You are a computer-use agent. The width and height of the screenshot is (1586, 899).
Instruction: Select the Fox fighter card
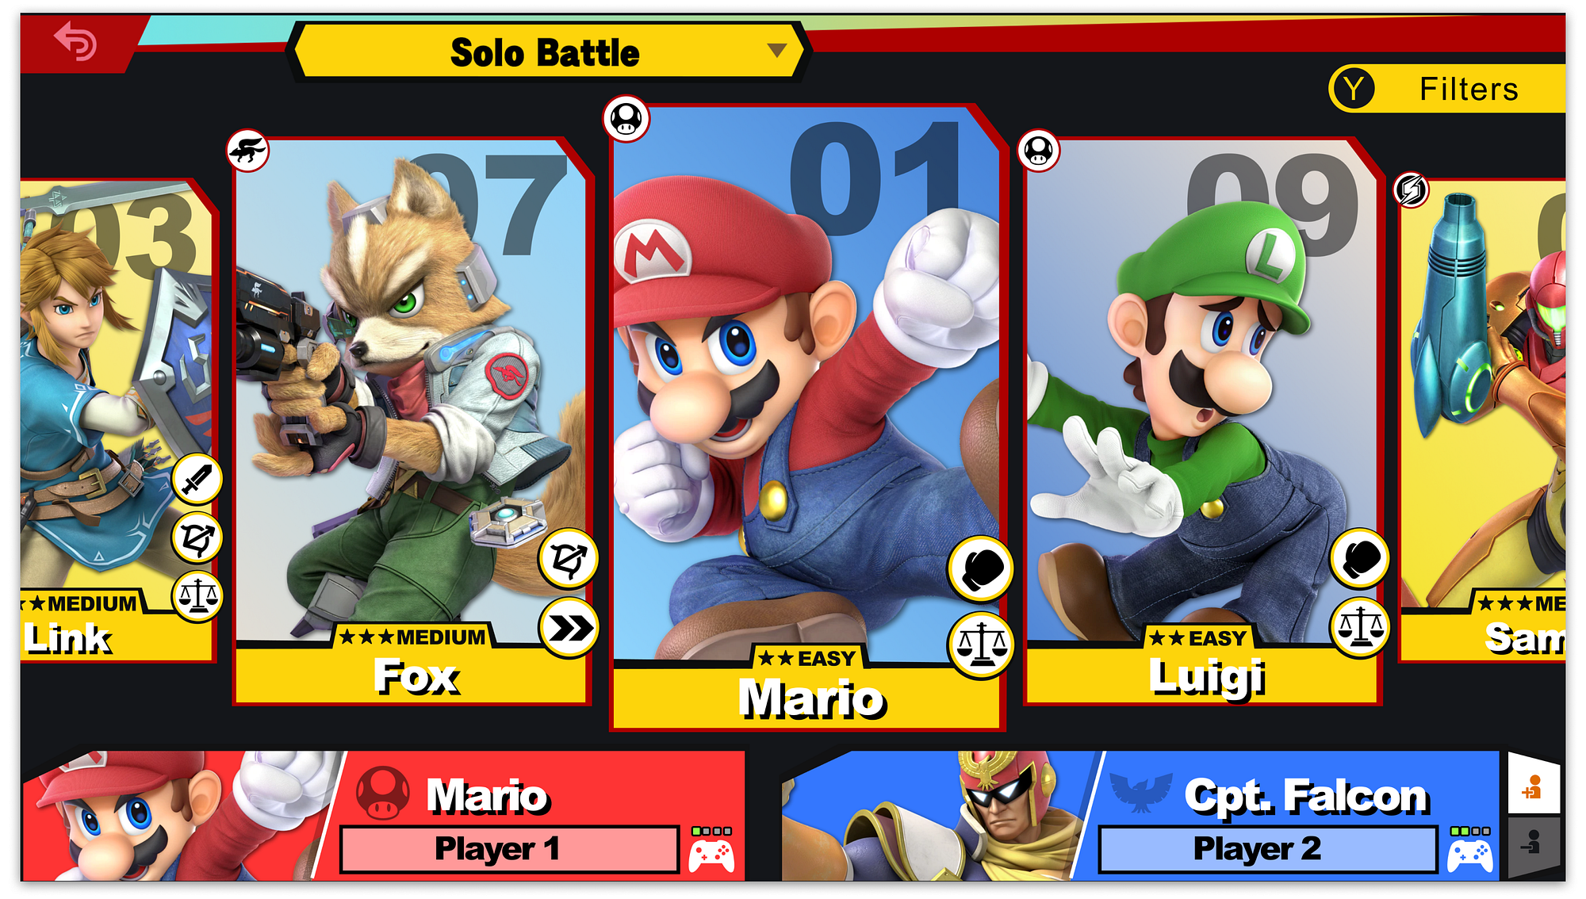pos(412,420)
